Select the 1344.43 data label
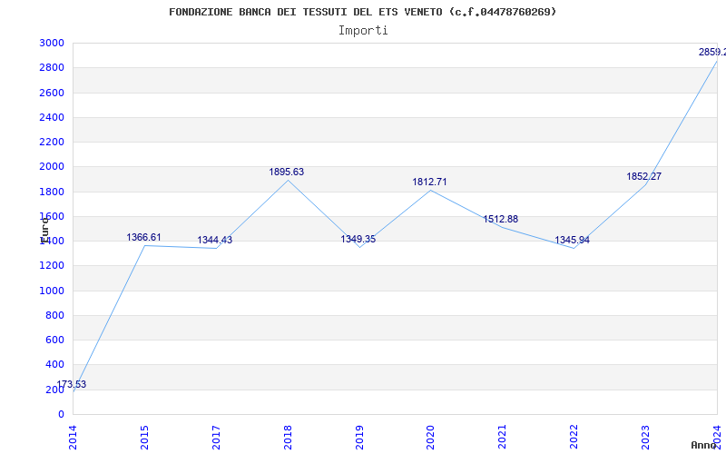This screenshot has width=726, height=454. [x=215, y=240]
